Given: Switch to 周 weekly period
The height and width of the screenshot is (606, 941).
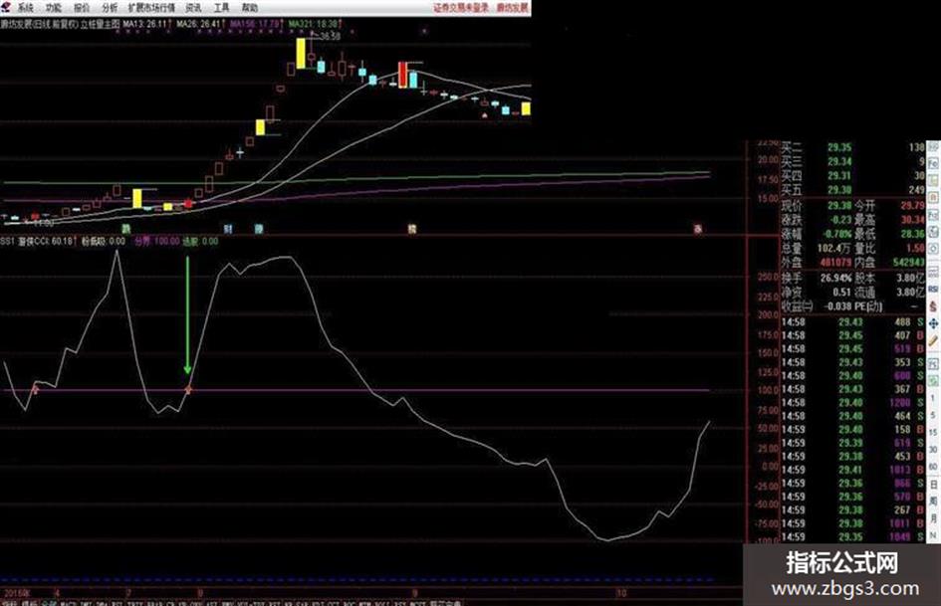Looking at the screenshot, I should tap(933, 500).
